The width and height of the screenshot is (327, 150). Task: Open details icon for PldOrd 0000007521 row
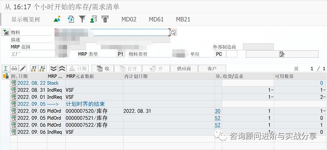(x=14, y=118)
